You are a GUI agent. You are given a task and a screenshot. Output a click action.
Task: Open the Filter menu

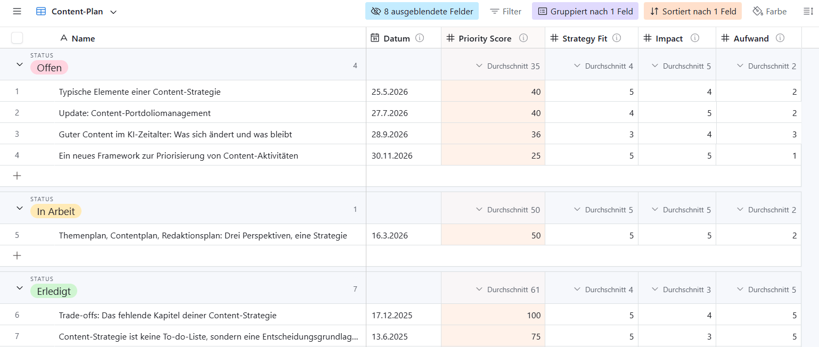point(505,11)
